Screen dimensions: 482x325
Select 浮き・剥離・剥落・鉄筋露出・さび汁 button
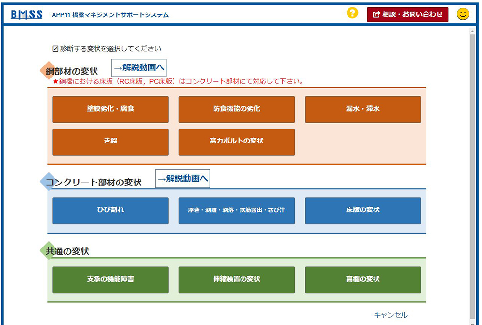point(236,211)
